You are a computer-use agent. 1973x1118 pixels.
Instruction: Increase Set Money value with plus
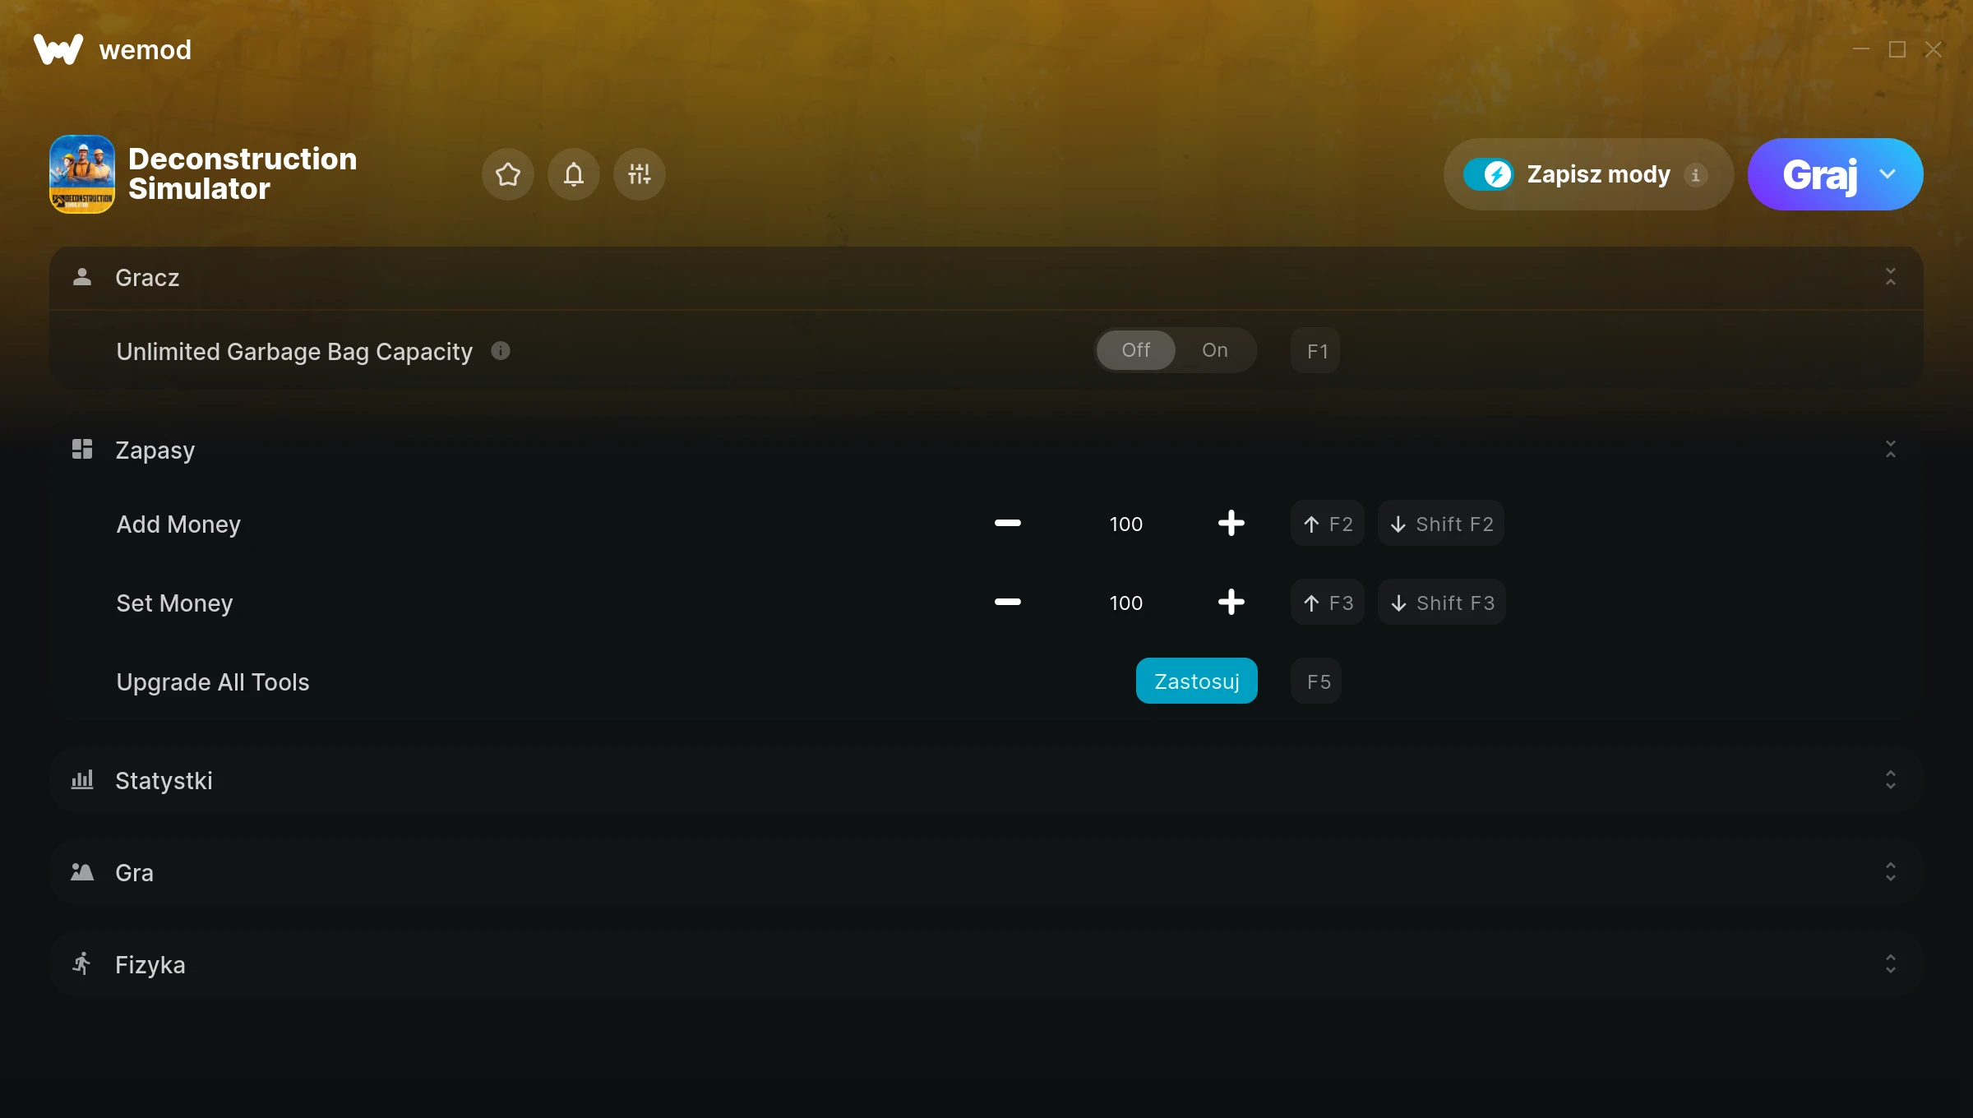[x=1231, y=602]
